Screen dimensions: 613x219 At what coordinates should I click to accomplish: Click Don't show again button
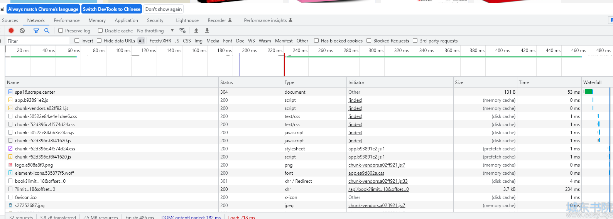(x=164, y=9)
